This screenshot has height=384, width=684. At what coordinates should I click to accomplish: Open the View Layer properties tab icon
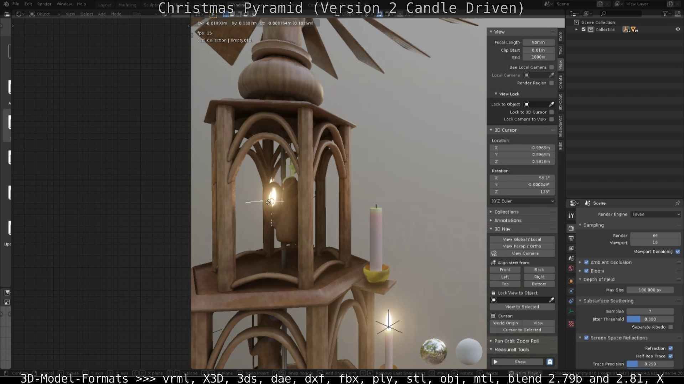tap(571, 248)
